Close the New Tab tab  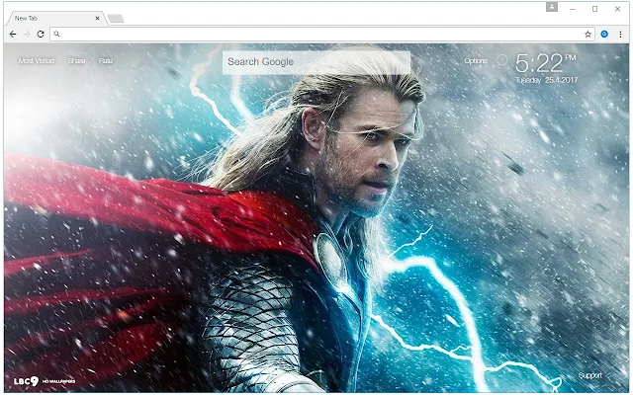(x=97, y=18)
